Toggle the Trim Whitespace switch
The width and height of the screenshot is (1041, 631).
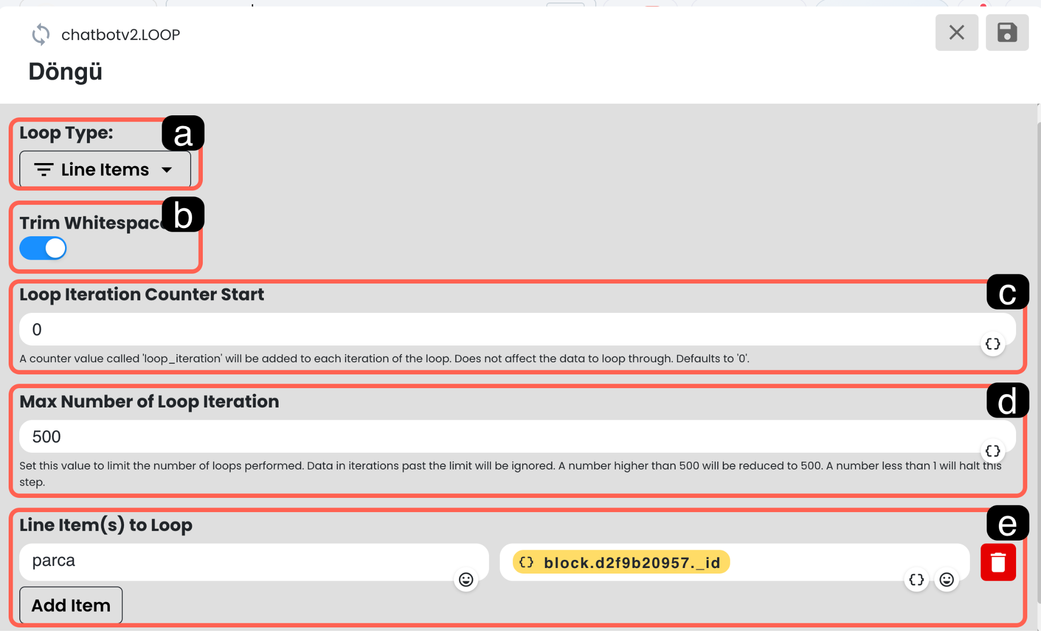click(43, 248)
